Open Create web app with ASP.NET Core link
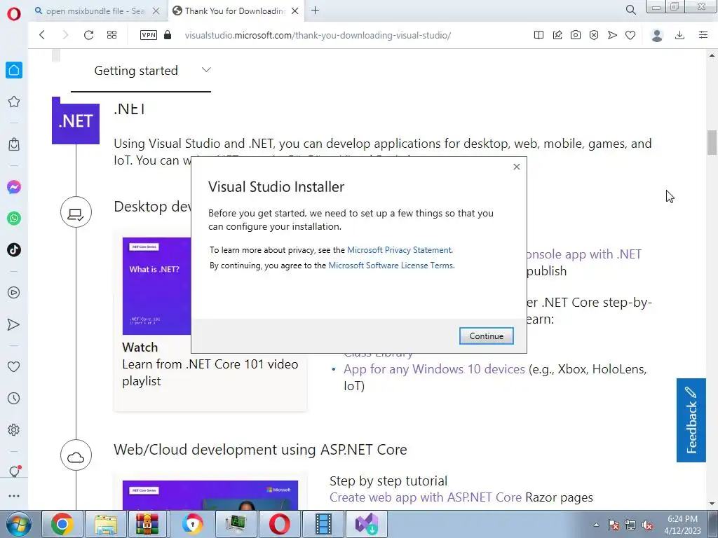The image size is (718, 538). tap(426, 497)
